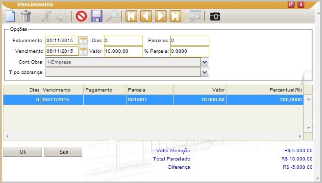Click the horizontal scrollbar right arrow
Image resolution: width=322 pixels, height=183 pixels.
point(300,136)
